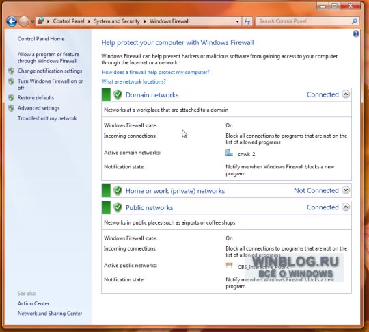The image size is (369, 332).
Task: Click green shield icon for Domain networks
Action: tap(118, 94)
